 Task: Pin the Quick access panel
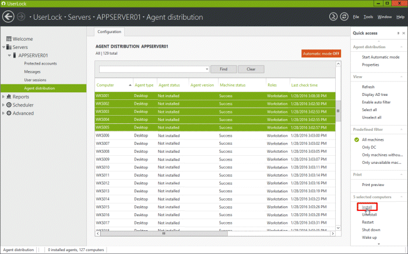point(398,34)
